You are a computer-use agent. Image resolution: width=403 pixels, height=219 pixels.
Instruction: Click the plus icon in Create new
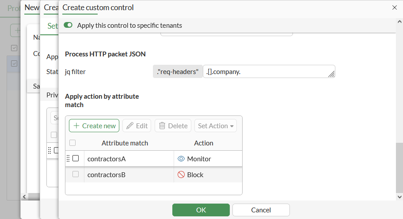point(76,126)
